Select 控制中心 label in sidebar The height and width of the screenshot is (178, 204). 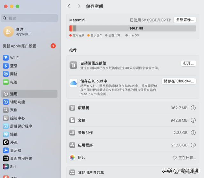pyautogui.click(x=18, y=118)
